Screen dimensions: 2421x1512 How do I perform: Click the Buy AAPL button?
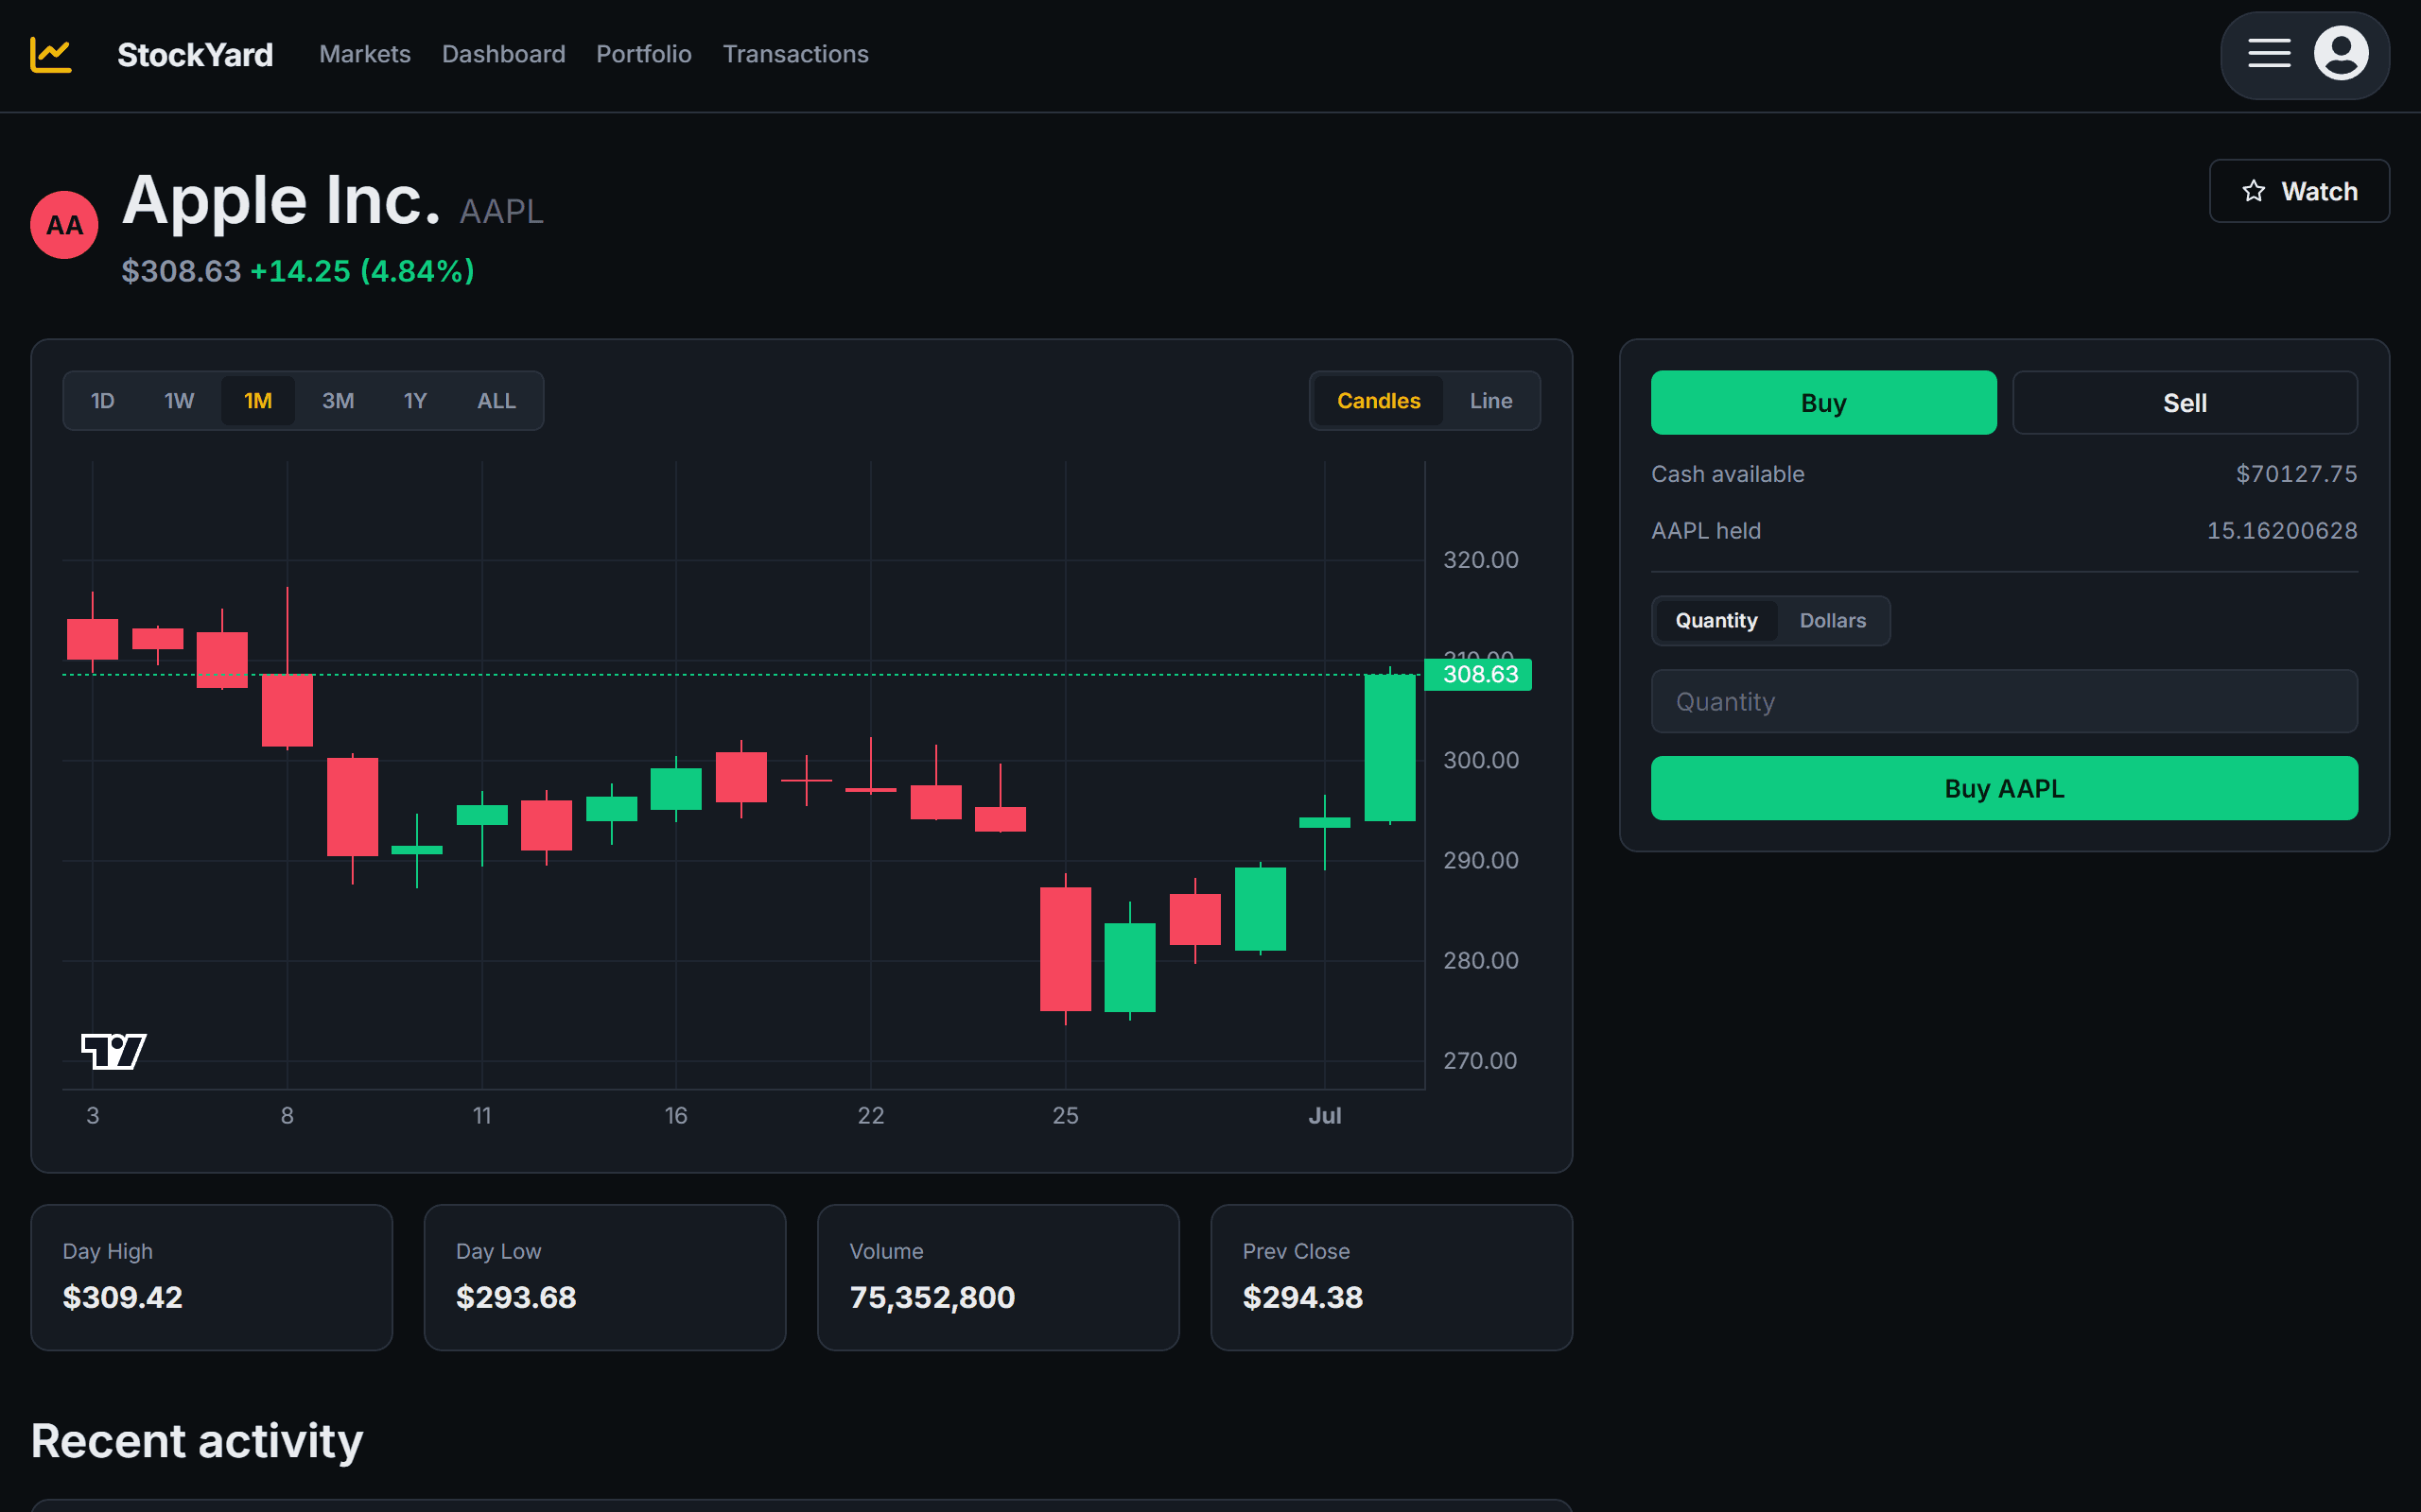pyautogui.click(x=2004, y=788)
